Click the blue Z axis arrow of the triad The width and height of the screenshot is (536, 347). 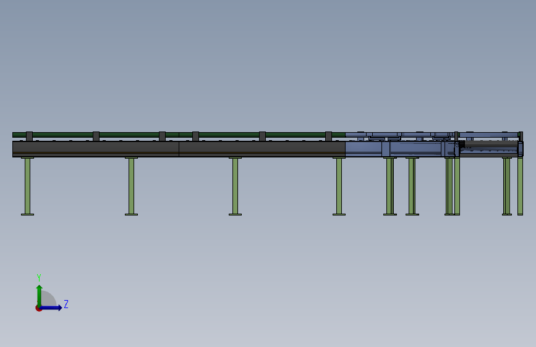coord(51,307)
